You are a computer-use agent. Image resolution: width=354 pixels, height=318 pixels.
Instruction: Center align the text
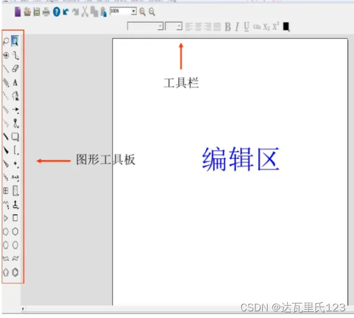click(x=198, y=27)
